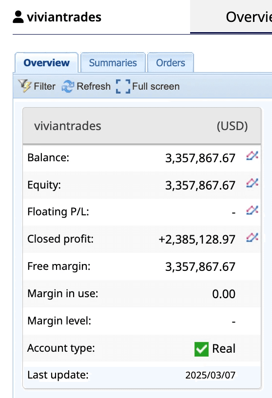Click the Filter label in toolbar

pyautogui.click(x=44, y=86)
